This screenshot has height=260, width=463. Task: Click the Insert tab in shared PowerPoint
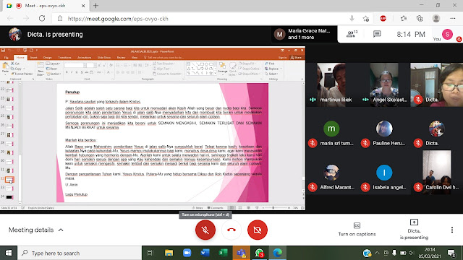(34, 58)
